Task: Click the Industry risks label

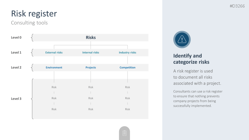Action: click(127, 53)
